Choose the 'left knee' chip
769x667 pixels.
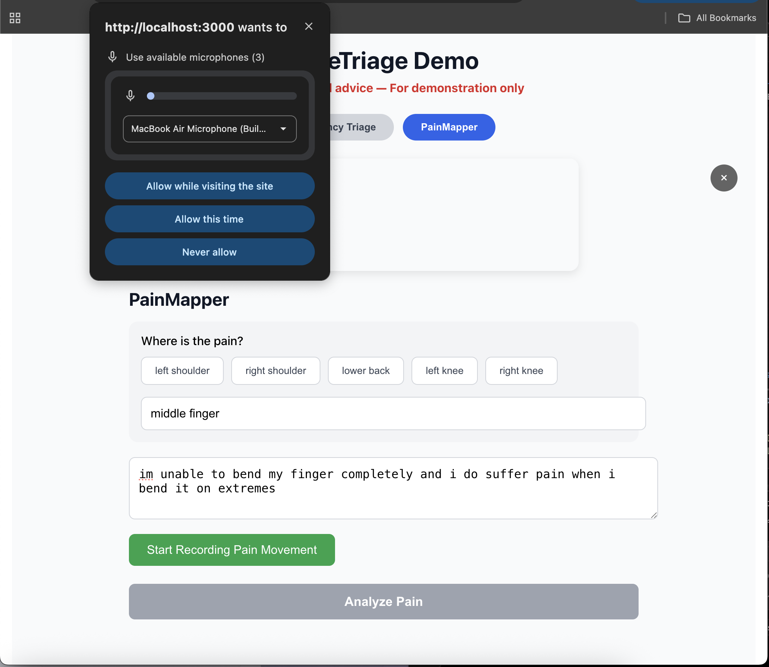444,371
